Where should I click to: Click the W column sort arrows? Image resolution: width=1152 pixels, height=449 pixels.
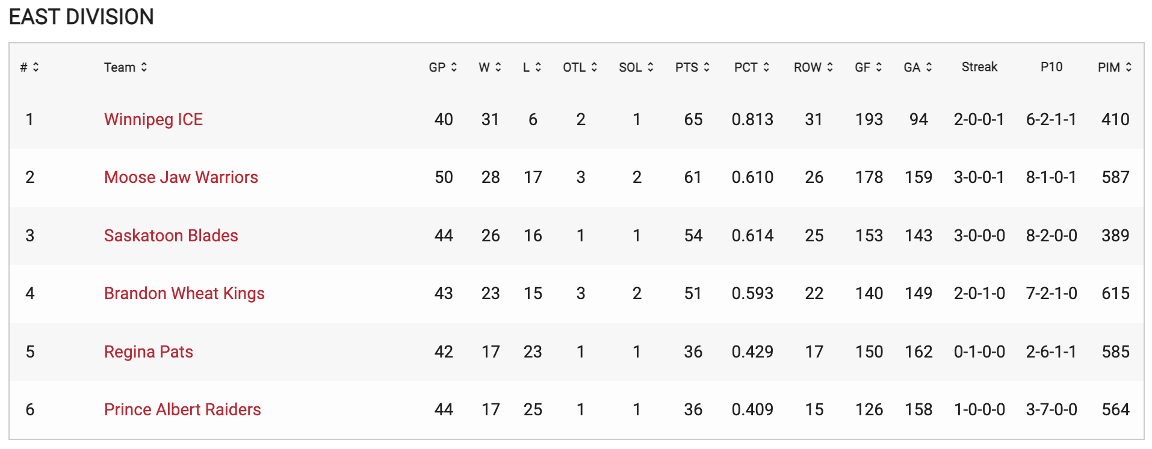point(498,67)
